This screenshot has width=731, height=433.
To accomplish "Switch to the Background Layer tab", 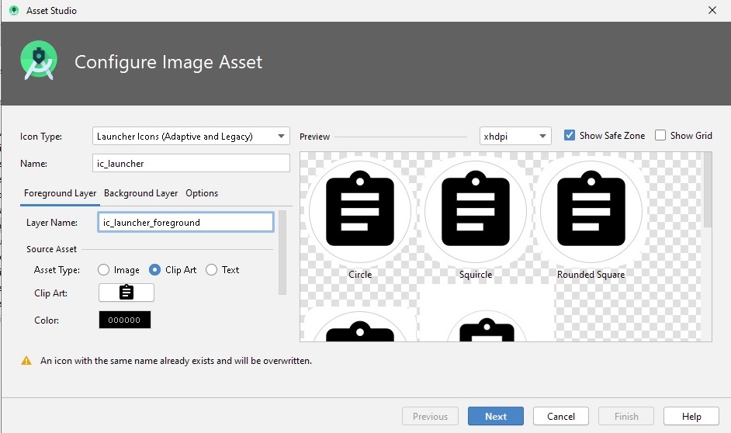I will [x=140, y=193].
